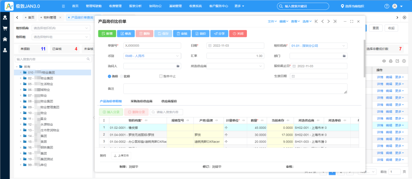This screenshot has height=179, width=412.
Task: Click top search box 输入搜索关键词
Action: [303, 6]
